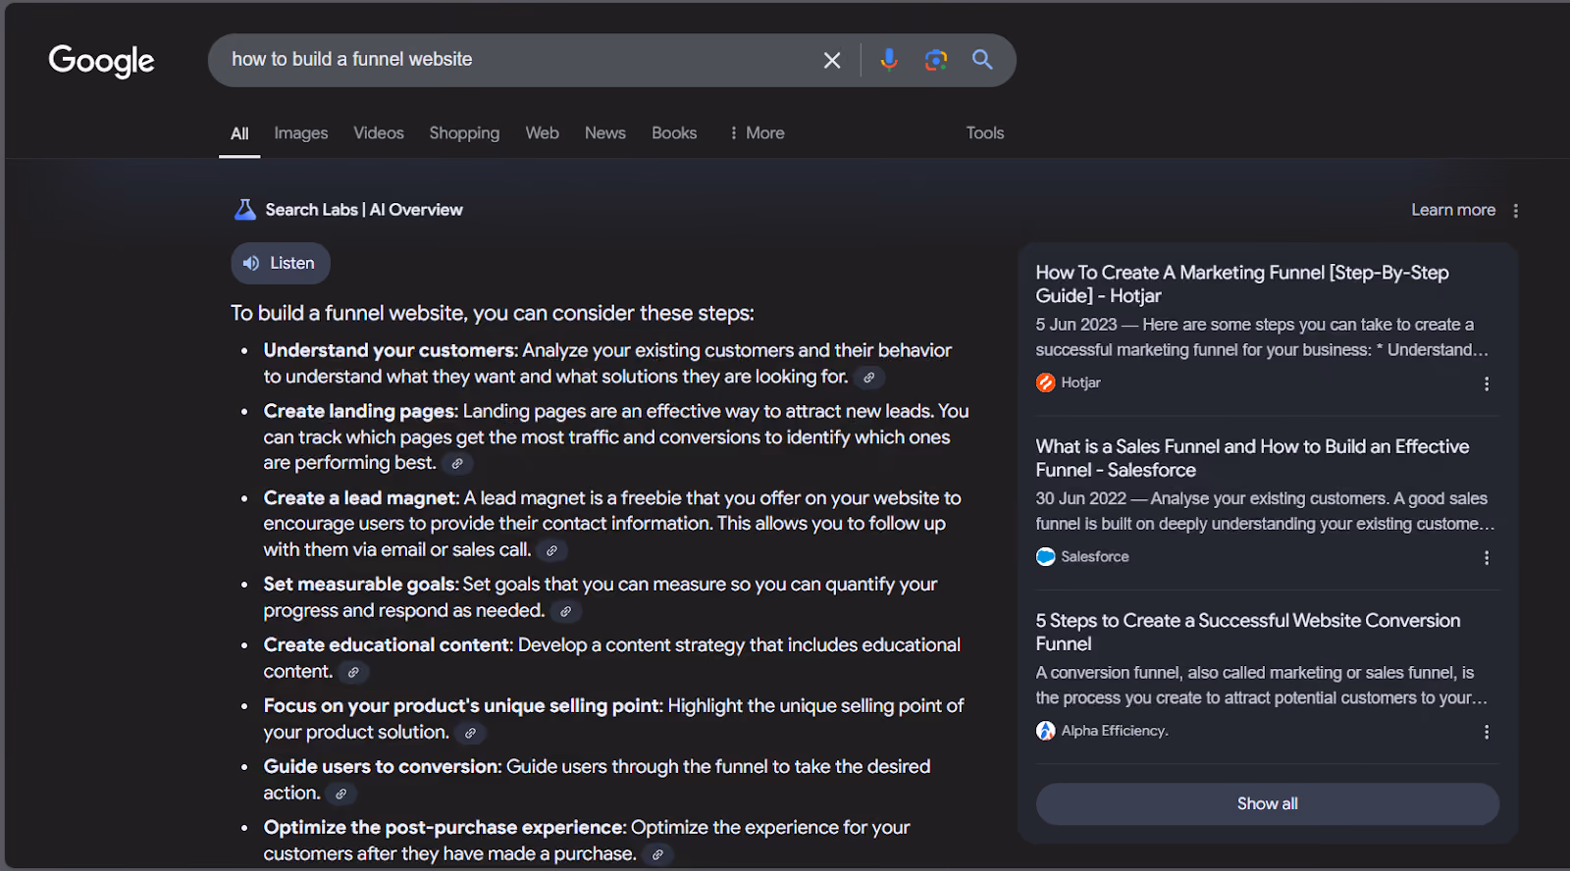The width and height of the screenshot is (1570, 871).
Task: Click 'Search Labs | AI Overview' heading
Action: [364, 210]
